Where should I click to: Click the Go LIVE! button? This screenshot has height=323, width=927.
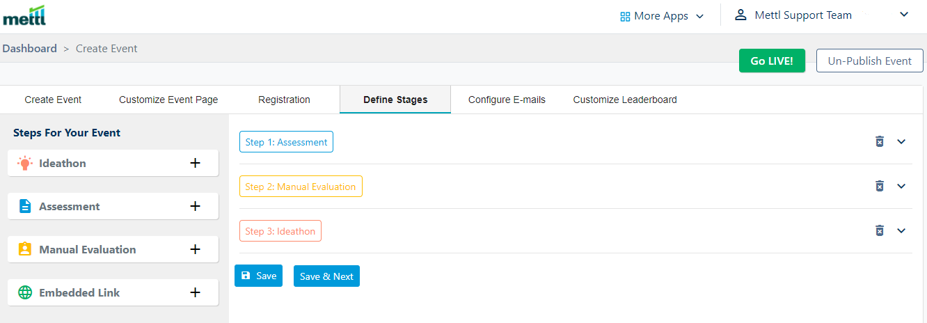pos(772,61)
